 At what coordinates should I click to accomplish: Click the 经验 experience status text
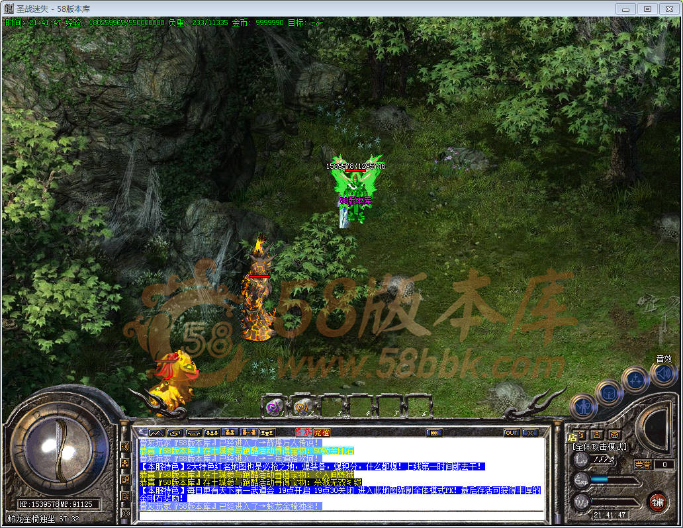pyautogui.click(x=115, y=22)
